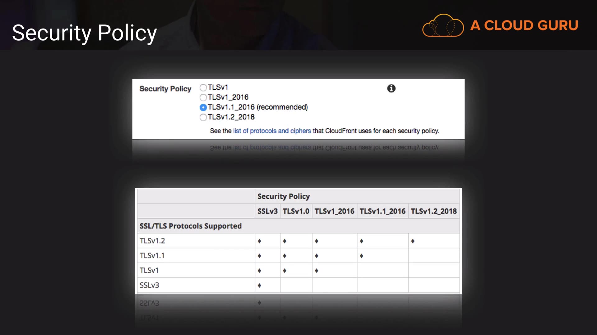Image resolution: width=597 pixels, height=335 pixels.
Task: Open the list of protocols and ciphers link
Action: tap(272, 131)
